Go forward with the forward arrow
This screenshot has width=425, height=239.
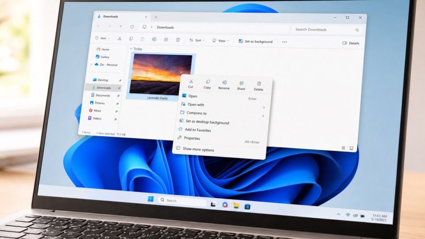point(109,26)
